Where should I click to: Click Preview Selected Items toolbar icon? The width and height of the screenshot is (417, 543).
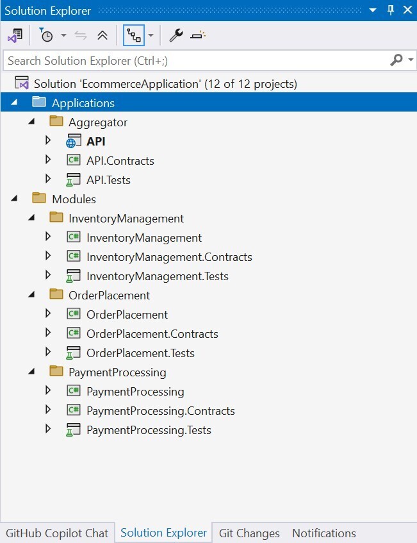[197, 35]
